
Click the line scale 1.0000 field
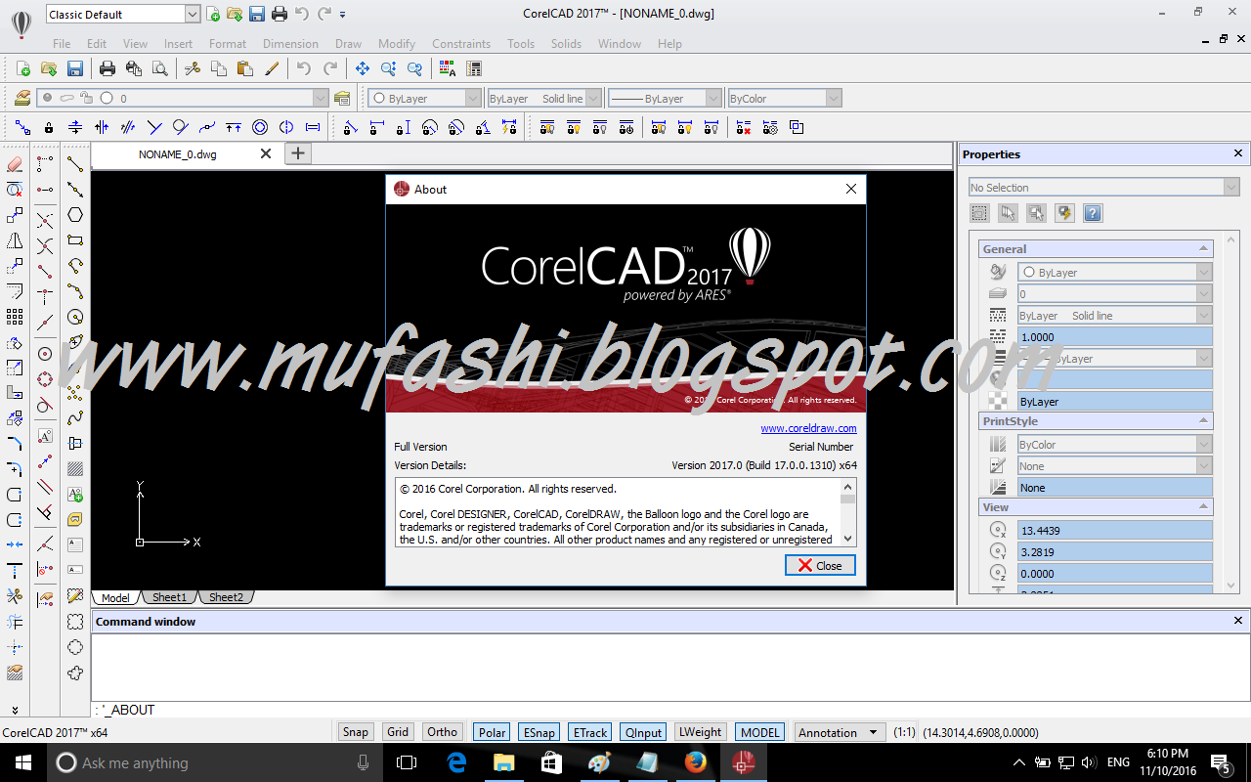tap(1114, 337)
